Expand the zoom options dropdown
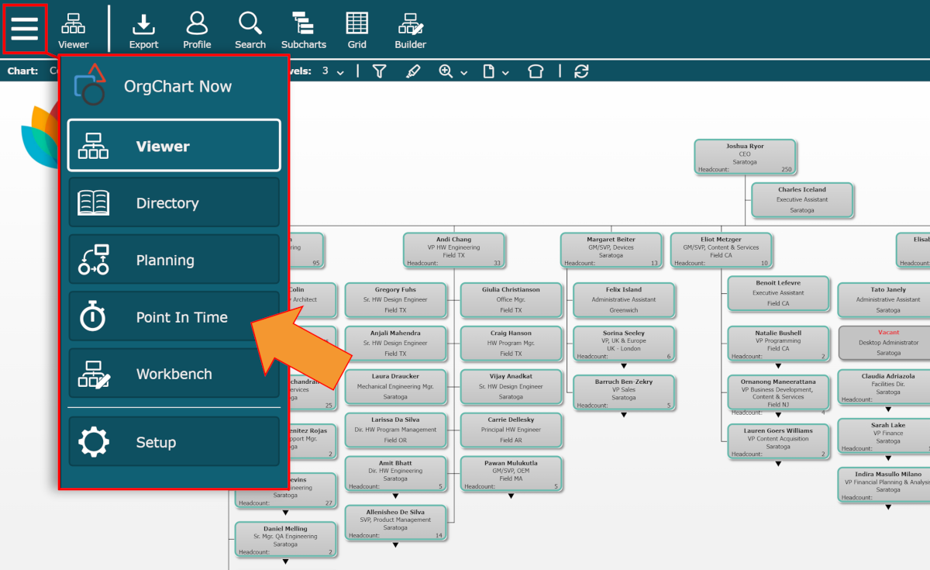Screen dimensions: 930x570 (x=453, y=71)
